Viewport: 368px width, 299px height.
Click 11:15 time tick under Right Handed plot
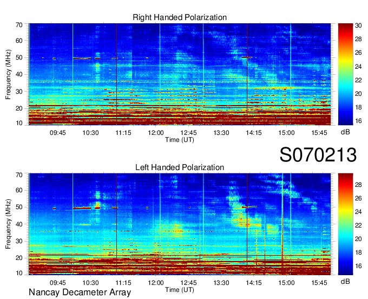coord(123,133)
